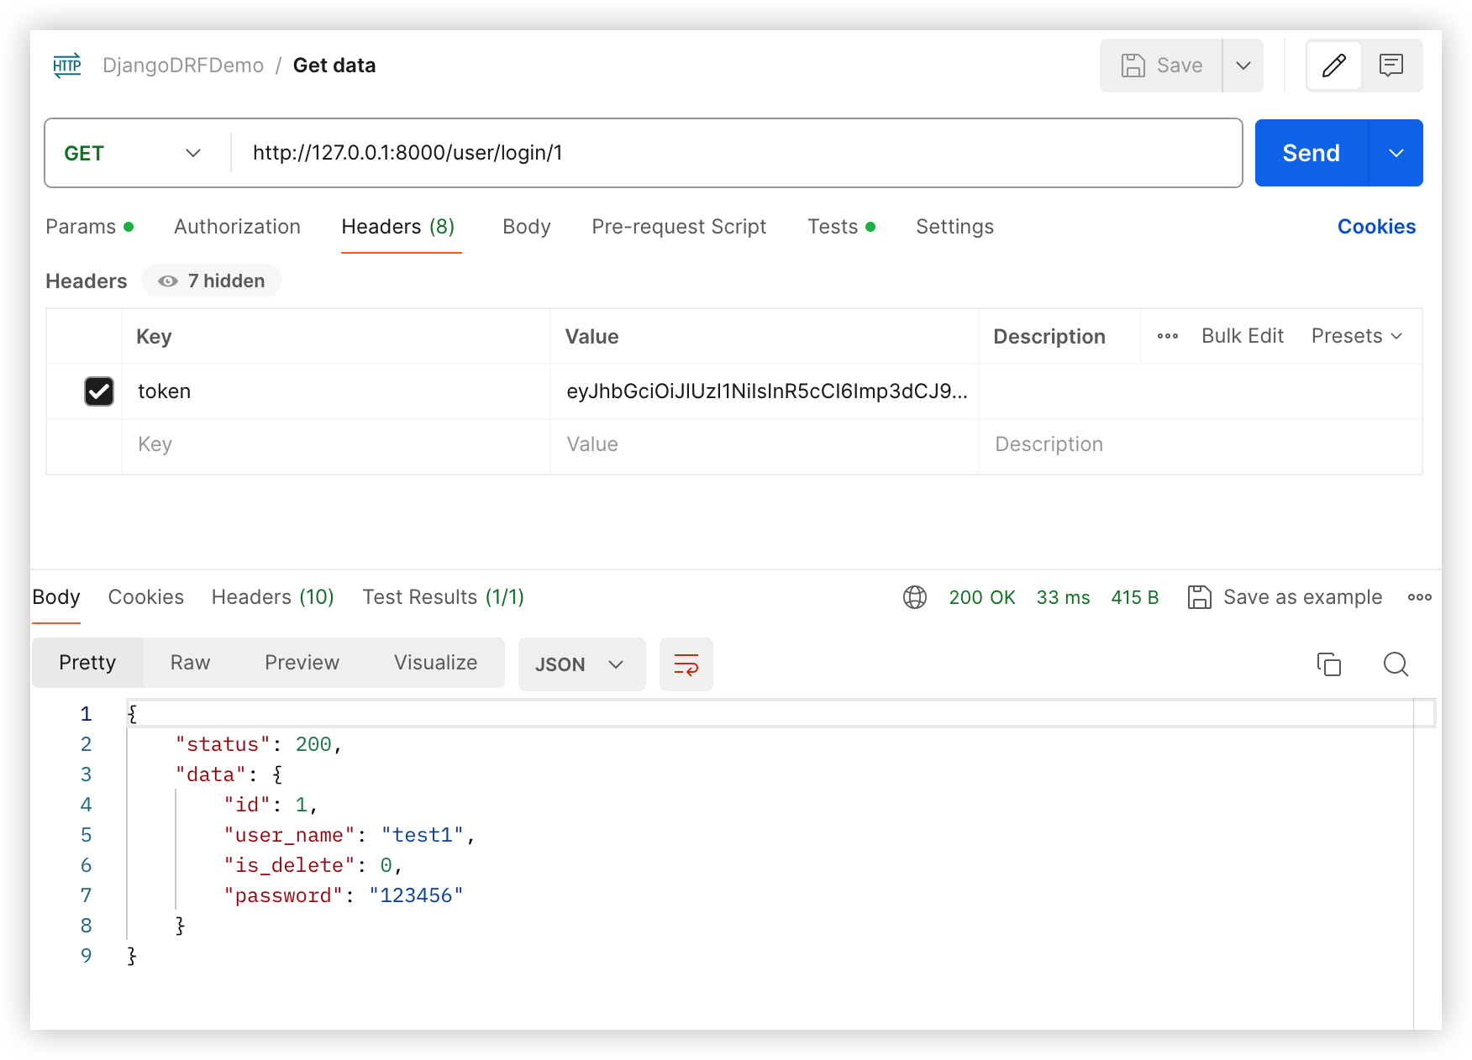Screen dimensions: 1472x1060
Task: Click the Send button
Action: tap(1311, 153)
